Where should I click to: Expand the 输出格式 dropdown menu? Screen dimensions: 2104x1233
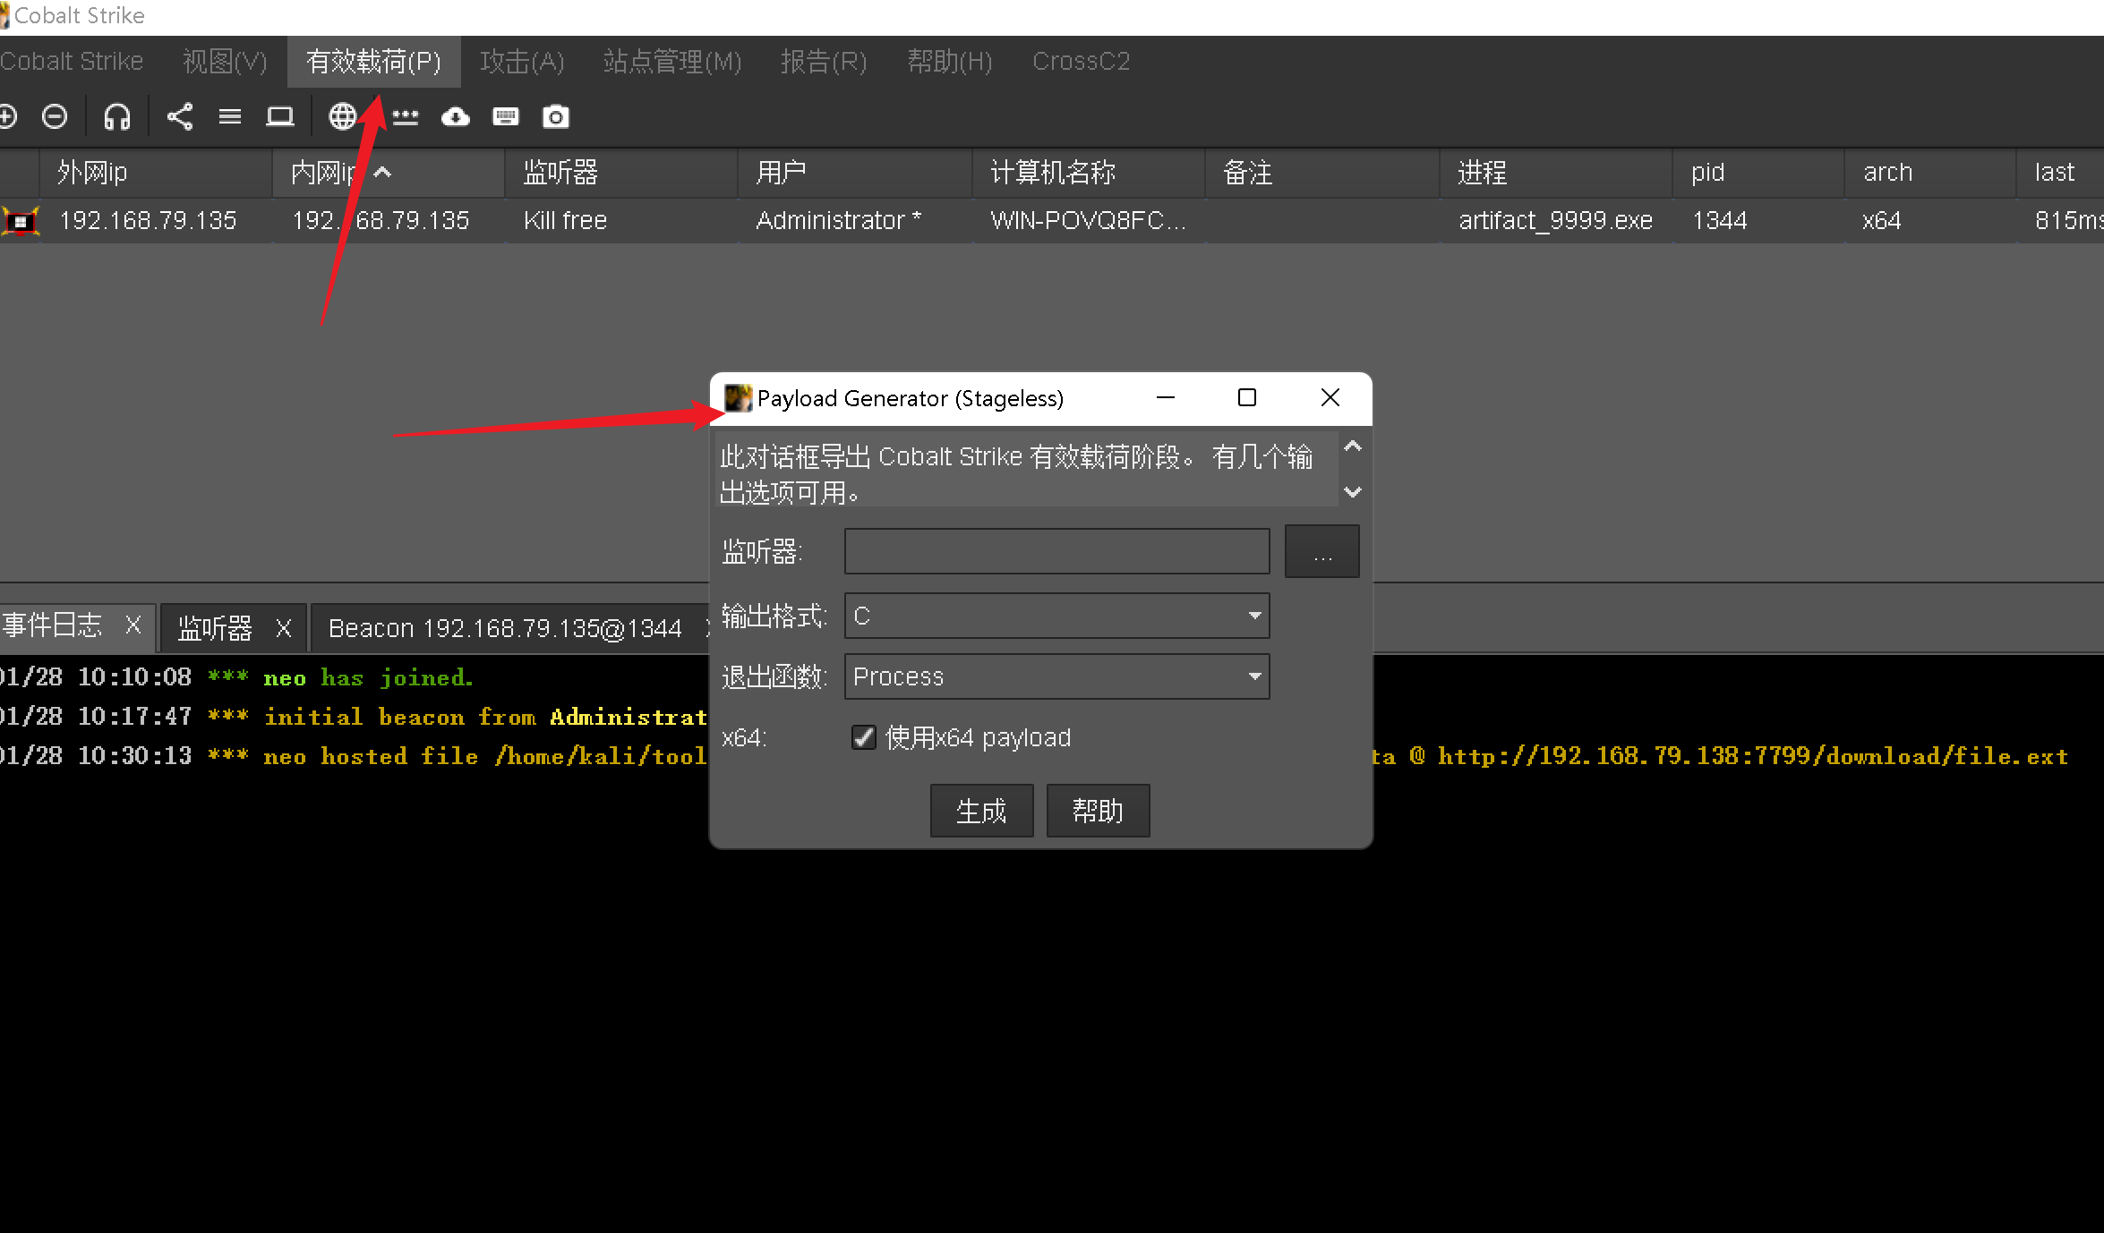(x=1255, y=615)
